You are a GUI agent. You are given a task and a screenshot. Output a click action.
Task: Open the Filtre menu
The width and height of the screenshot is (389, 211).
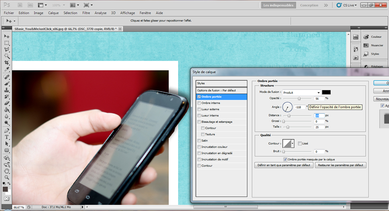pyautogui.click(x=86, y=13)
